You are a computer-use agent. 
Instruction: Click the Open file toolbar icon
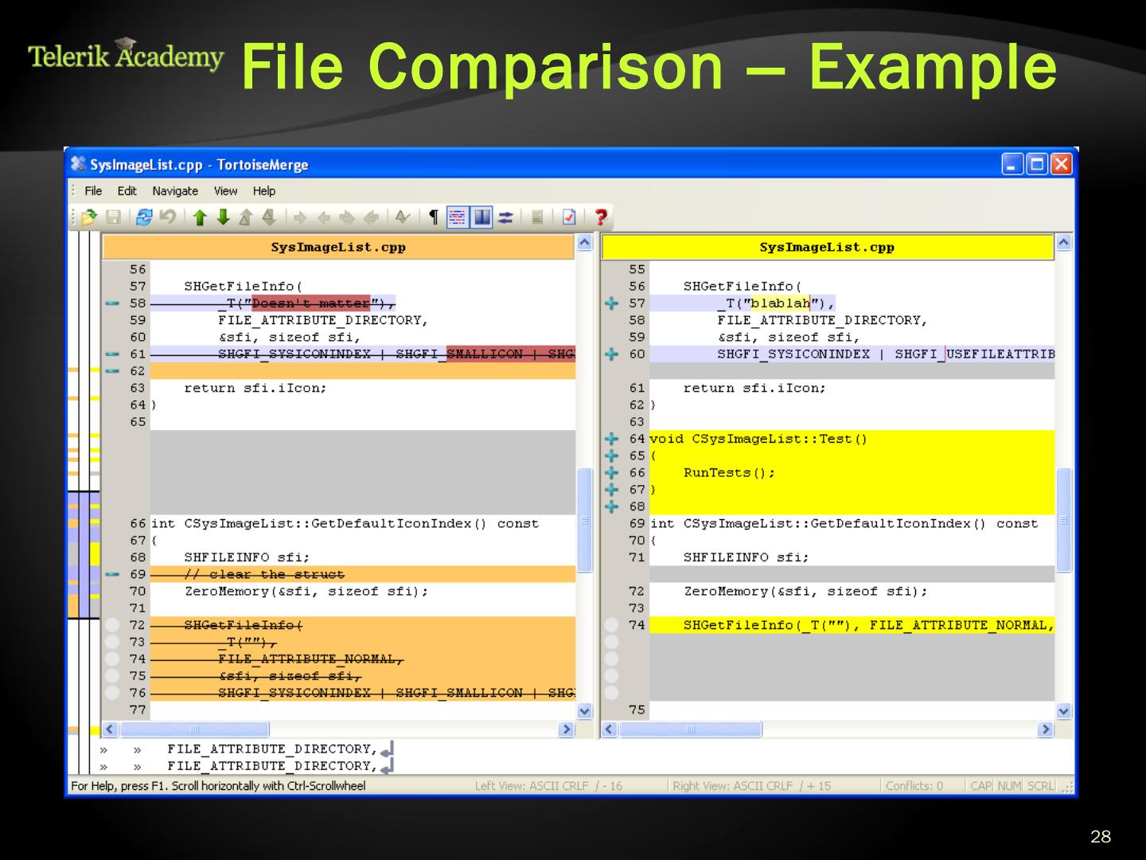[89, 217]
